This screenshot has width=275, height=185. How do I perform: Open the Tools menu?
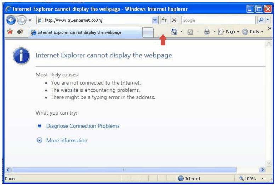(x=253, y=32)
